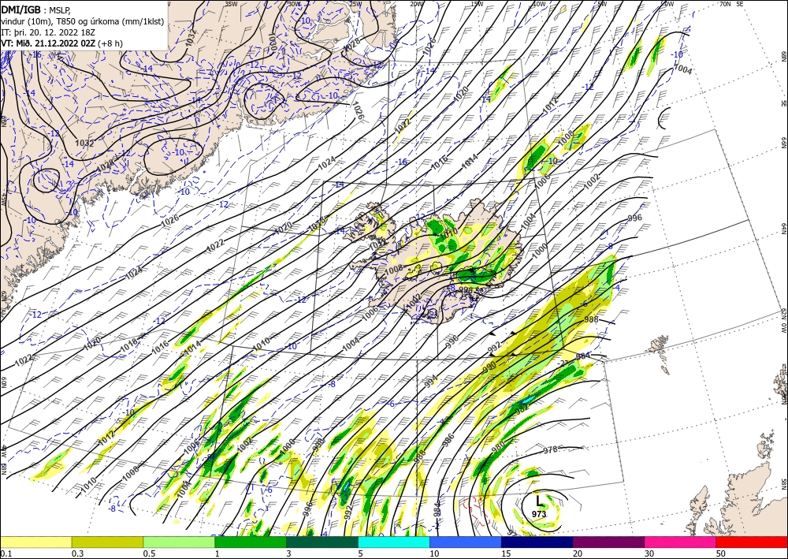Click the '35W' longitude label at the top
This screenshot has width=788, height=559.
pyautogui.click(x=231, y=3)
